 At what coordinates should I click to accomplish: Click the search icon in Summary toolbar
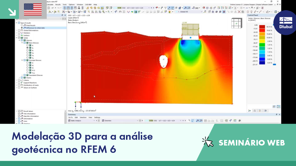point(240,121)
